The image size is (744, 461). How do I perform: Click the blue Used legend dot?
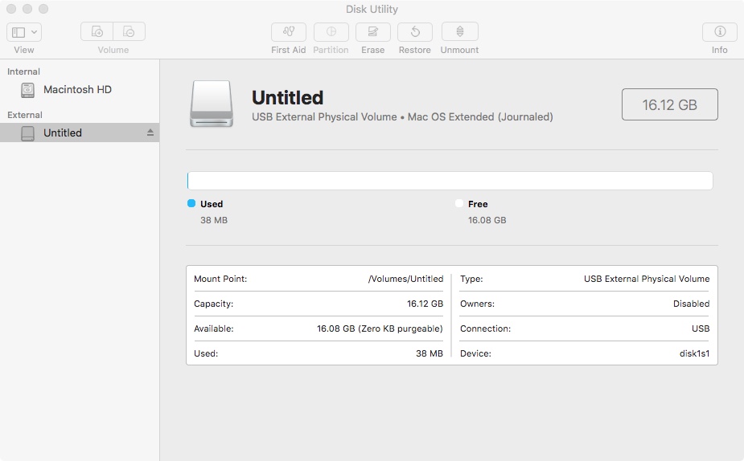(x=191, y=203)
